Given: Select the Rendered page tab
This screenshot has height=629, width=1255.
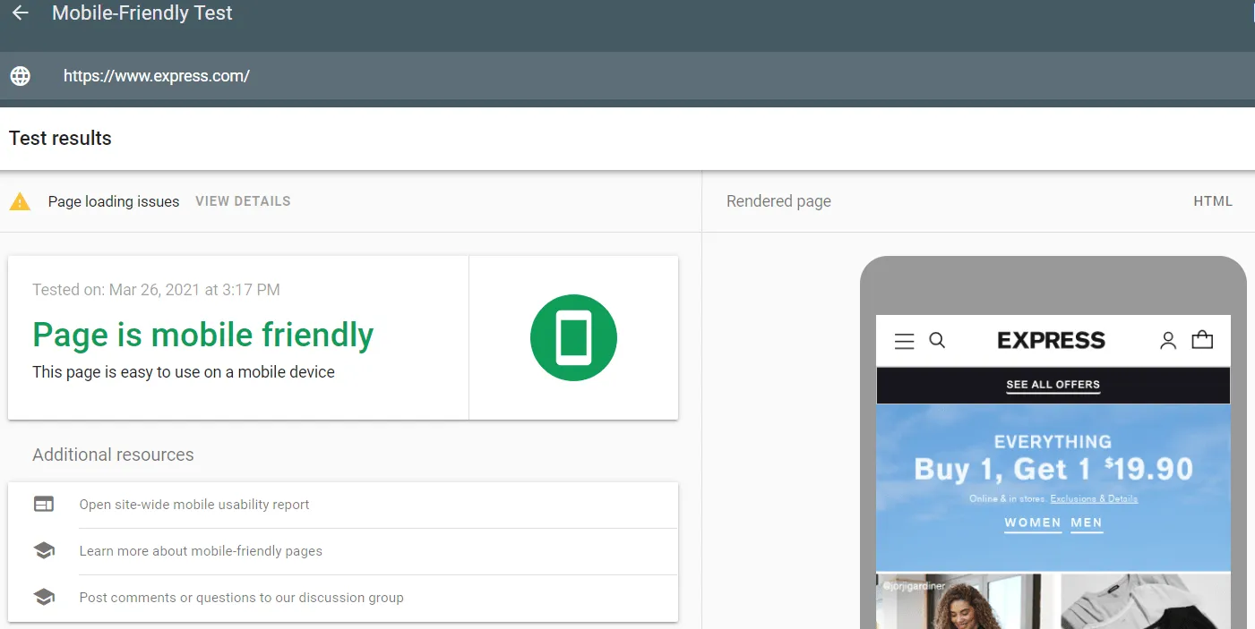Looking at the screenshot, I should click(778, 201).
